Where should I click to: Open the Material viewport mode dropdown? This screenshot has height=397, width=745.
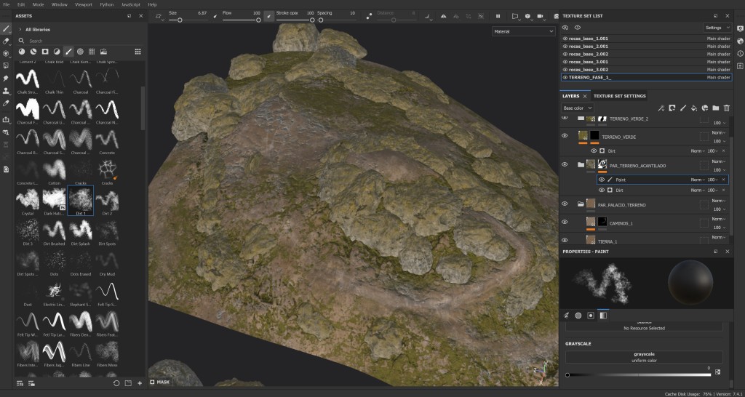tap(523, 31)
